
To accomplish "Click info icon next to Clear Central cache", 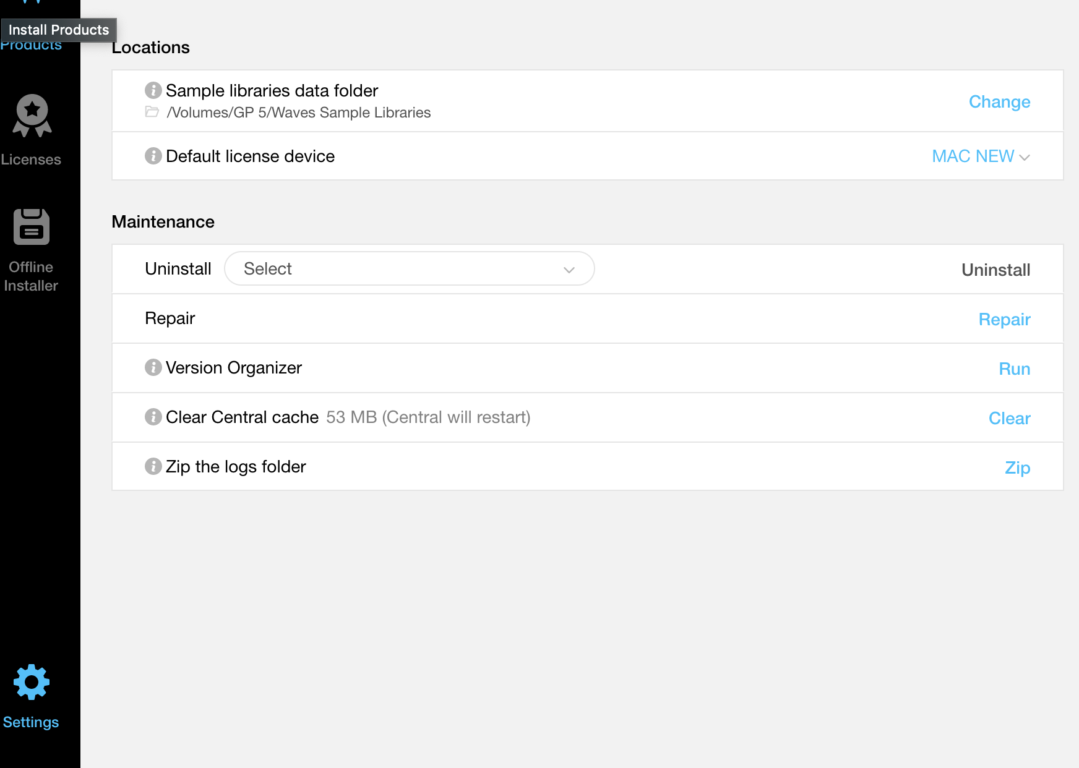I will click(x=153, y=417).
